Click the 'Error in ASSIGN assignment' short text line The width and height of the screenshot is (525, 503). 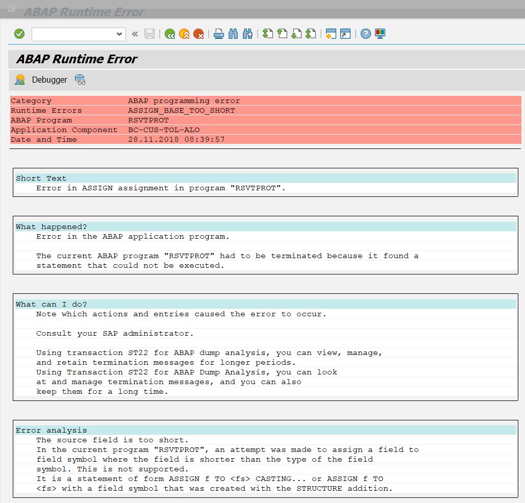point(161,188)
